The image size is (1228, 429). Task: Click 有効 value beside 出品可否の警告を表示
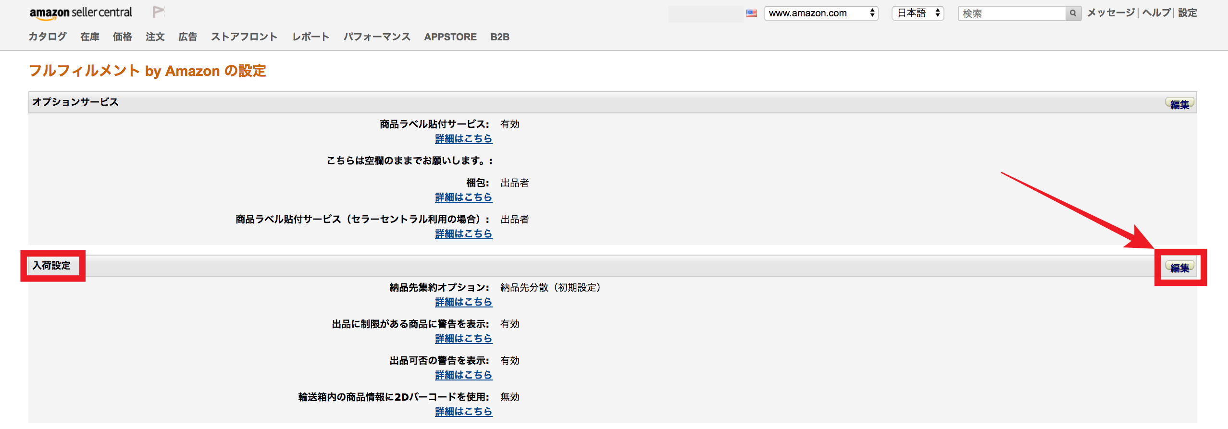510,361
